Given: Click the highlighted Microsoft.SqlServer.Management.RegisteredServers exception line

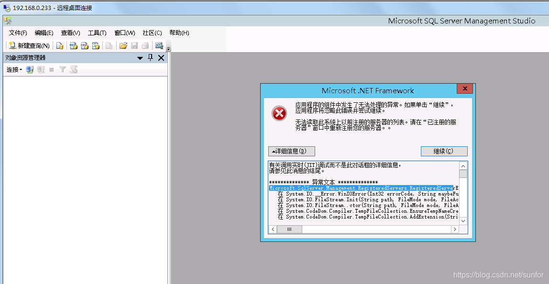Looking at the screenshot, I should pyautogui.click(x=363, y=188).
